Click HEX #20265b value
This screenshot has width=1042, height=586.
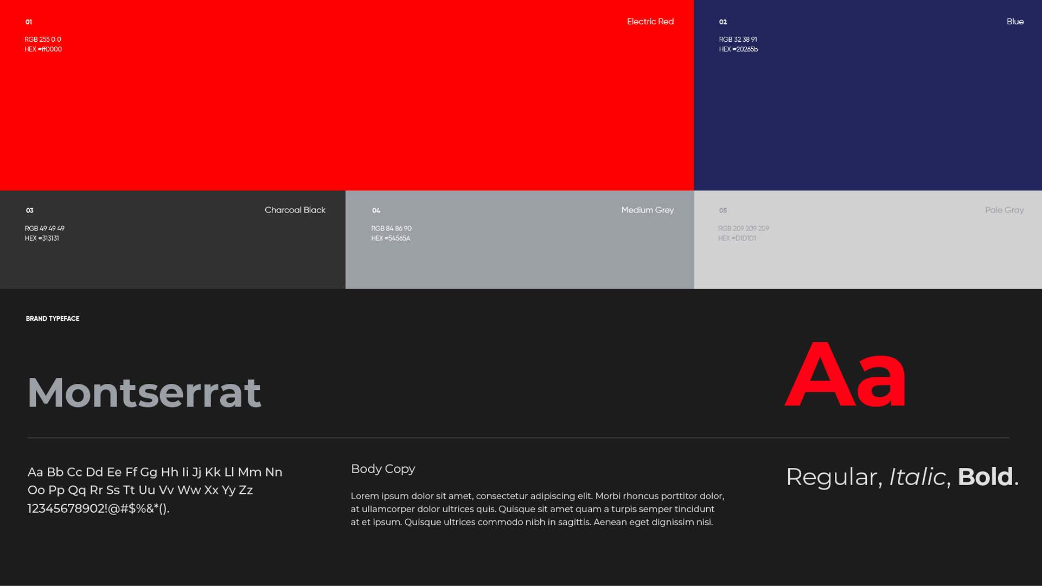point(738,49)
